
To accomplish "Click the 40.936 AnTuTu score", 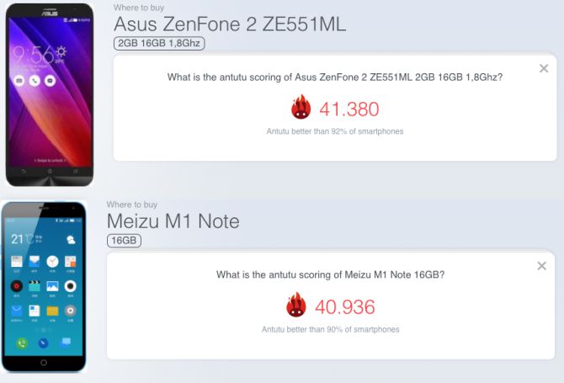I will [x=344, y=306].
